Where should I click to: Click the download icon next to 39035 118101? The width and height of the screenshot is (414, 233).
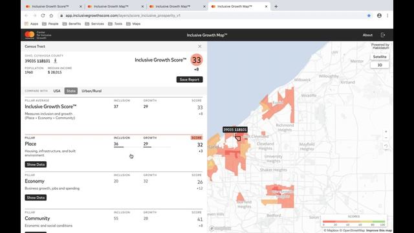click(x=55, y=61)
